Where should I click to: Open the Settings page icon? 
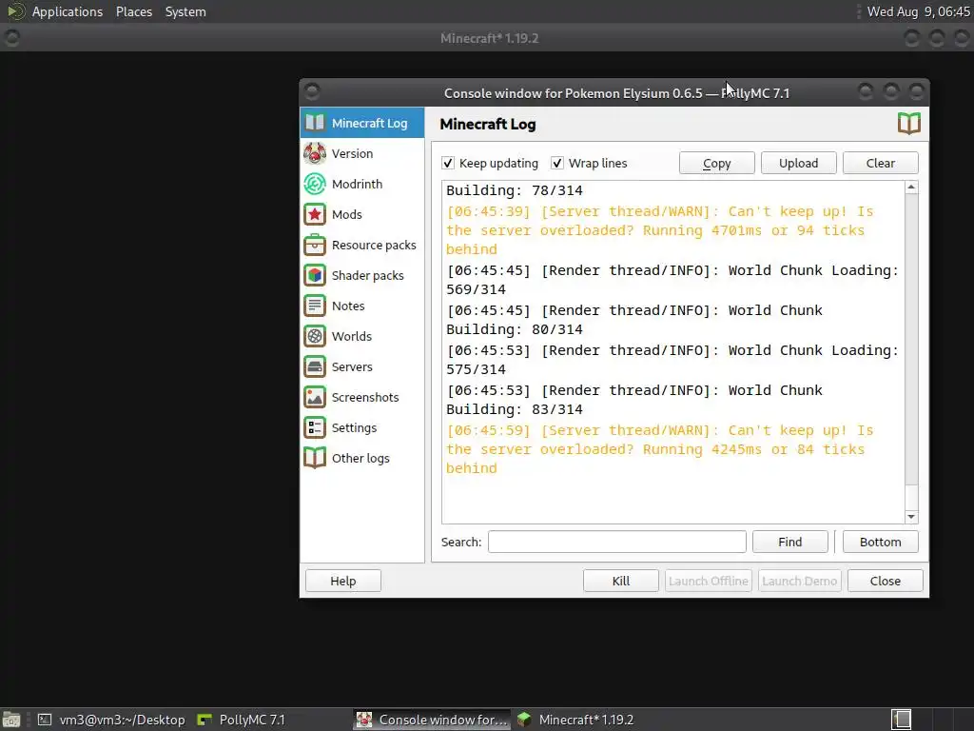315,427
